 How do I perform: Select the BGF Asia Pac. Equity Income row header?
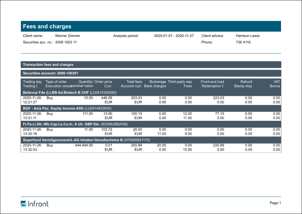click(x=67, y=108)
